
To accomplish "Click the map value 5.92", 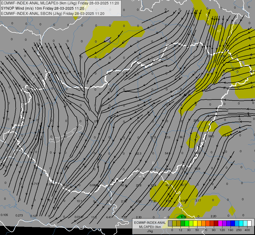I will coord(139,201).
